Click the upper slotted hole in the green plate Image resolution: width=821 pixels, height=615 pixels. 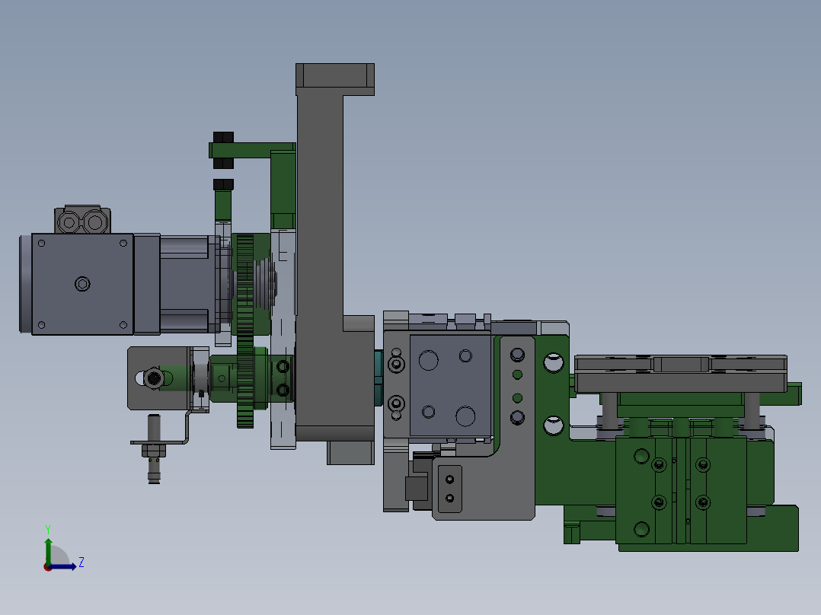click(552, 363)
